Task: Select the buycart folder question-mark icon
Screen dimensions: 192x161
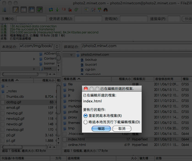Action: point(82,65)
